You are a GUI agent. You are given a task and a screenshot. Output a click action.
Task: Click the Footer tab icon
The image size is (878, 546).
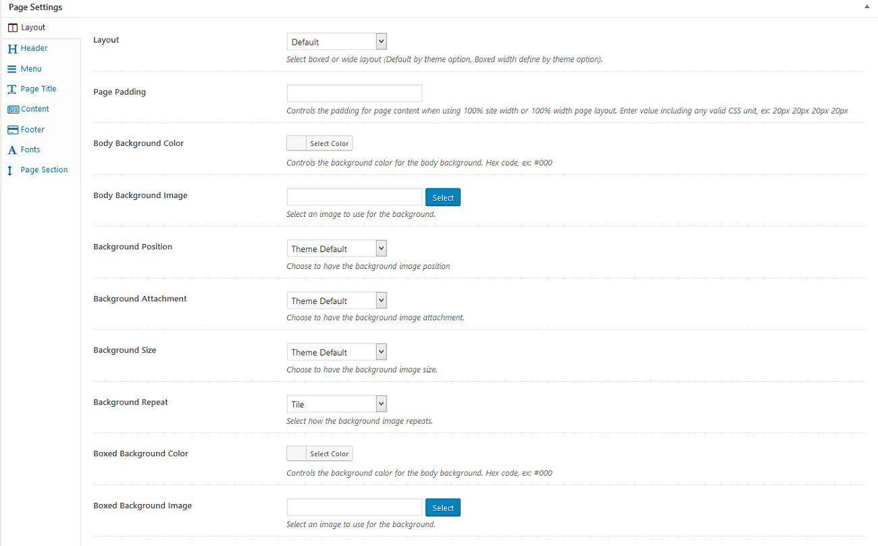(x=13, y=130)
